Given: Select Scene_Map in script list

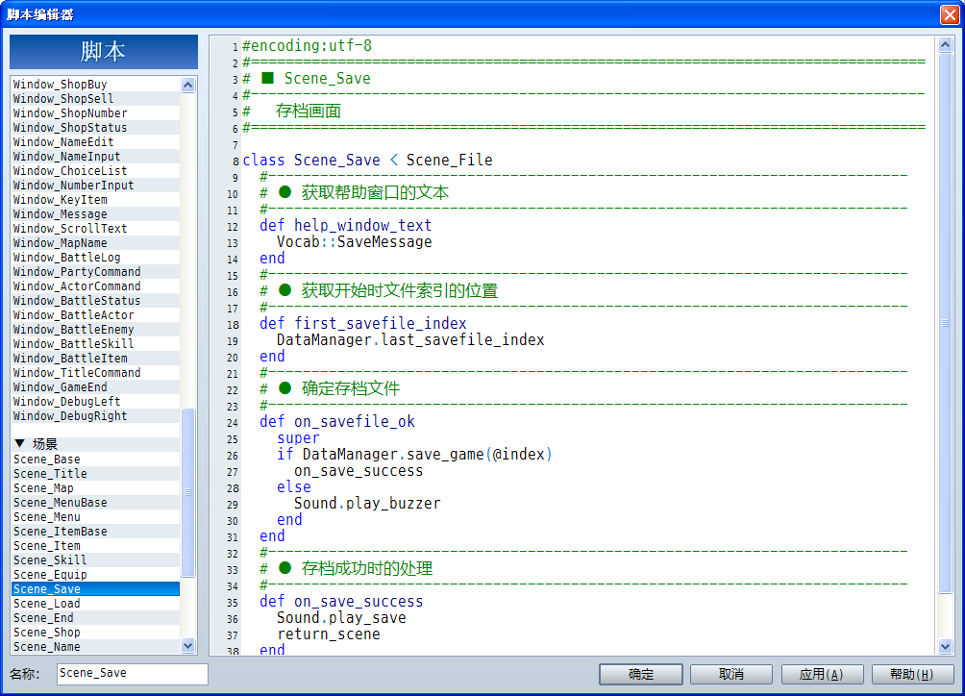Looking at the screenshot, I should coord(95,488).
